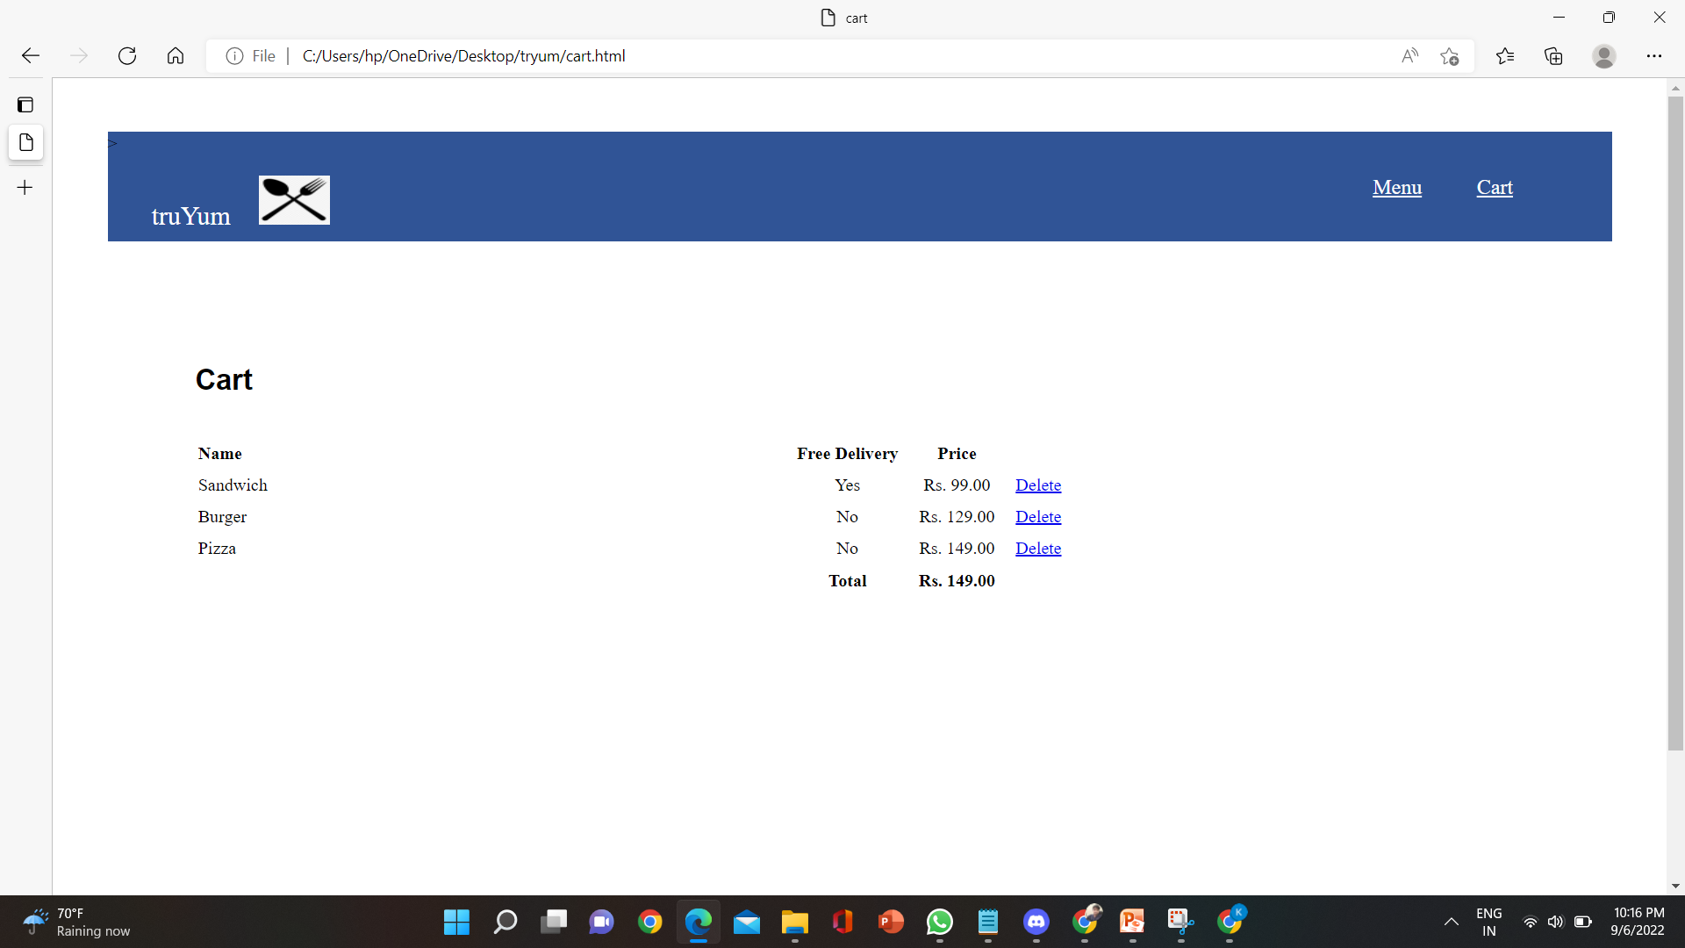Image resolution: width=1685 pixels, height=948 pixels.
Task: Open WhatsApp from the taskbar
Action: click(x=939, y=922)
